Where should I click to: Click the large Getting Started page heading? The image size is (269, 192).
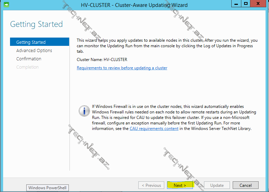coord(36,24)
